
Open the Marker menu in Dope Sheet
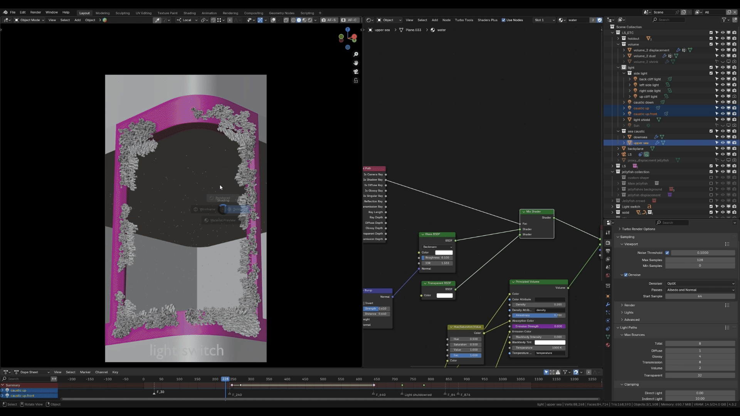tap(85, 372)
